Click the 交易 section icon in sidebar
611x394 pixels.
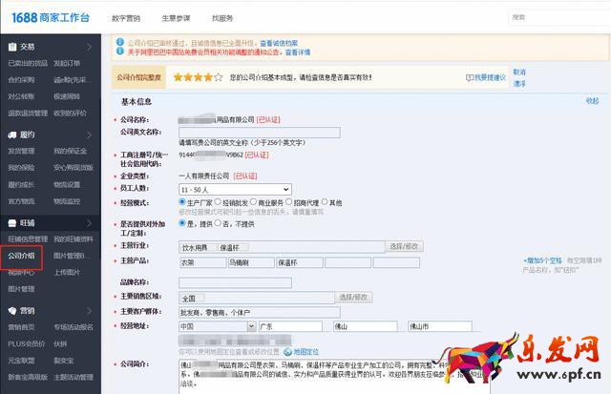click(x=11, y=46)
